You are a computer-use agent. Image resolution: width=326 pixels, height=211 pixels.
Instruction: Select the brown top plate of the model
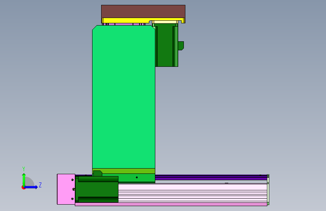pyautogui.click(x=143, y=11)
